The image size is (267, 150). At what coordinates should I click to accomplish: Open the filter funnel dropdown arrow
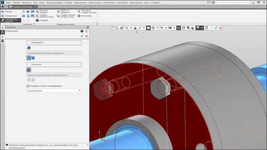click(x=202, y=28)
